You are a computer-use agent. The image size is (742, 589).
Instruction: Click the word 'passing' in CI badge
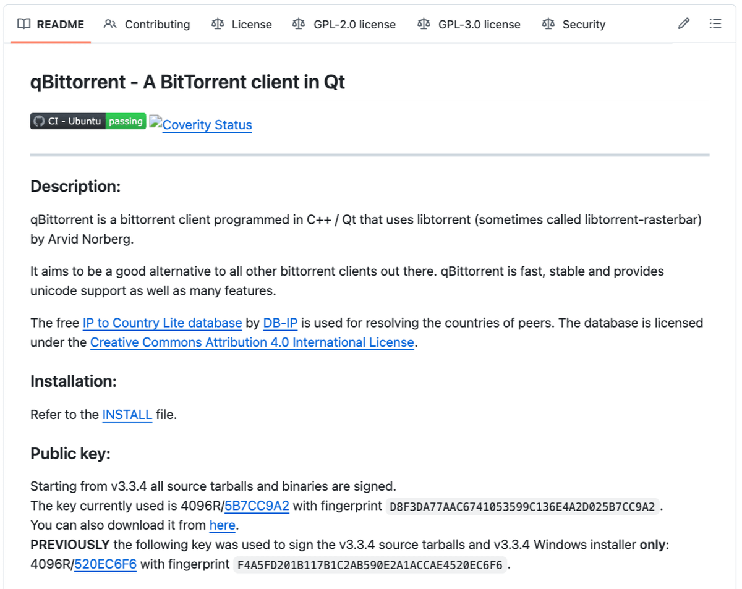(x=126, y=121)
